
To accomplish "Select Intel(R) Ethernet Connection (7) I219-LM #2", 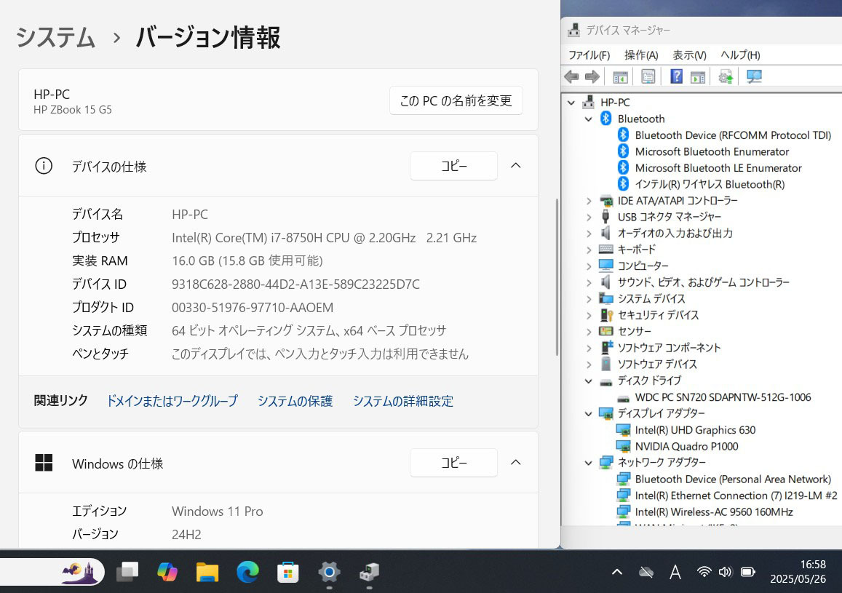I will [736, 496].
